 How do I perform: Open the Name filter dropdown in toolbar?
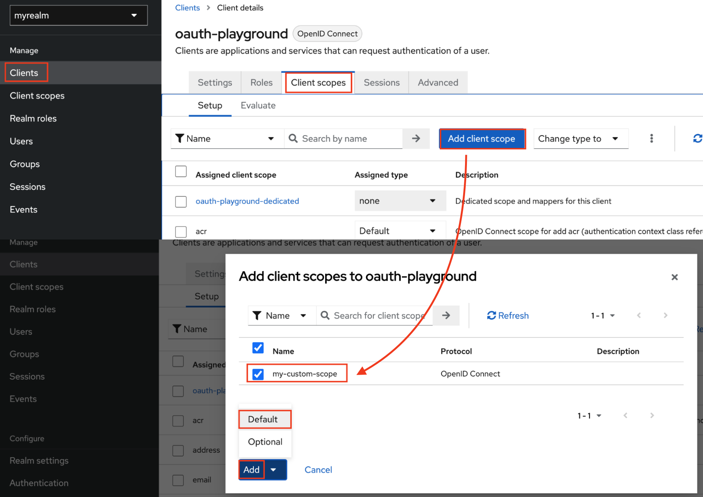pyautogui.click(x=227, y=139)
